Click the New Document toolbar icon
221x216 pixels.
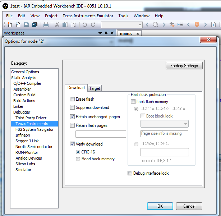(10, 25)
